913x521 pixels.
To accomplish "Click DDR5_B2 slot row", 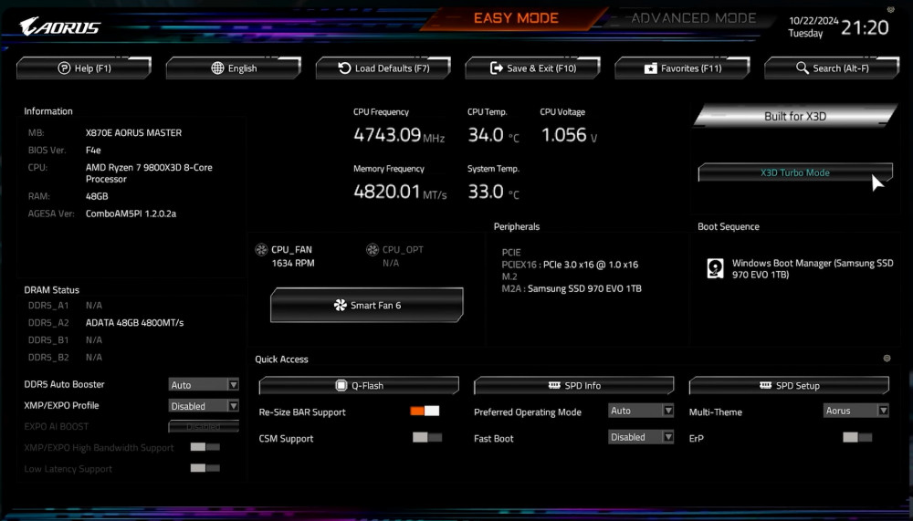I will [x=65, y=358].
